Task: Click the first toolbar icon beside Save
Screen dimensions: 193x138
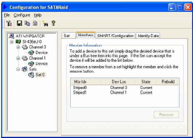Action: point(9,23)
